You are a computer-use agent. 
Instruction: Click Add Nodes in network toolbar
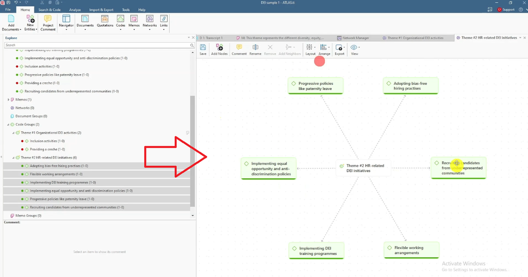[x=219, y=49]
